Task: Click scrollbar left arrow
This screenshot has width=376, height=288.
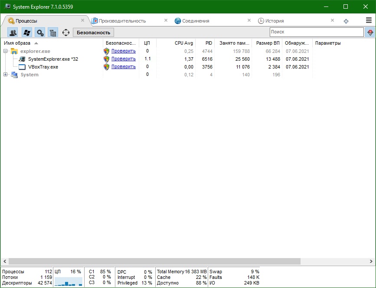Action: pyautogui.click(x=5, y=261)
